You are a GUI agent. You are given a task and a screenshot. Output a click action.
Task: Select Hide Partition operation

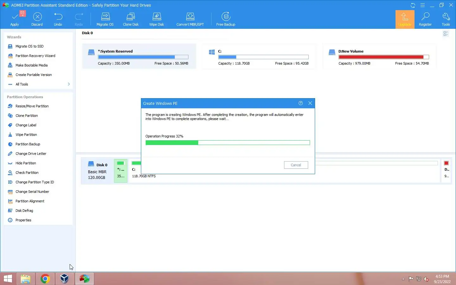pyautogui.click(x=26, y=163)
